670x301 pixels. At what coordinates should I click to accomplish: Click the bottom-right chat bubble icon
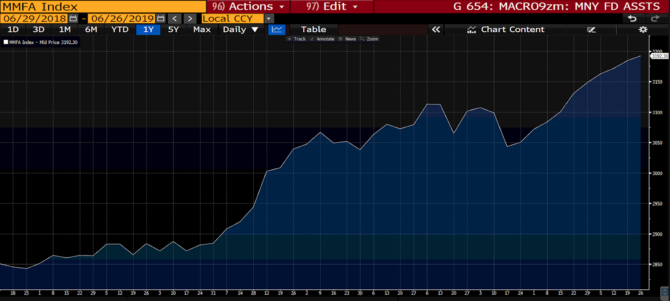click(x=665, y=291)
